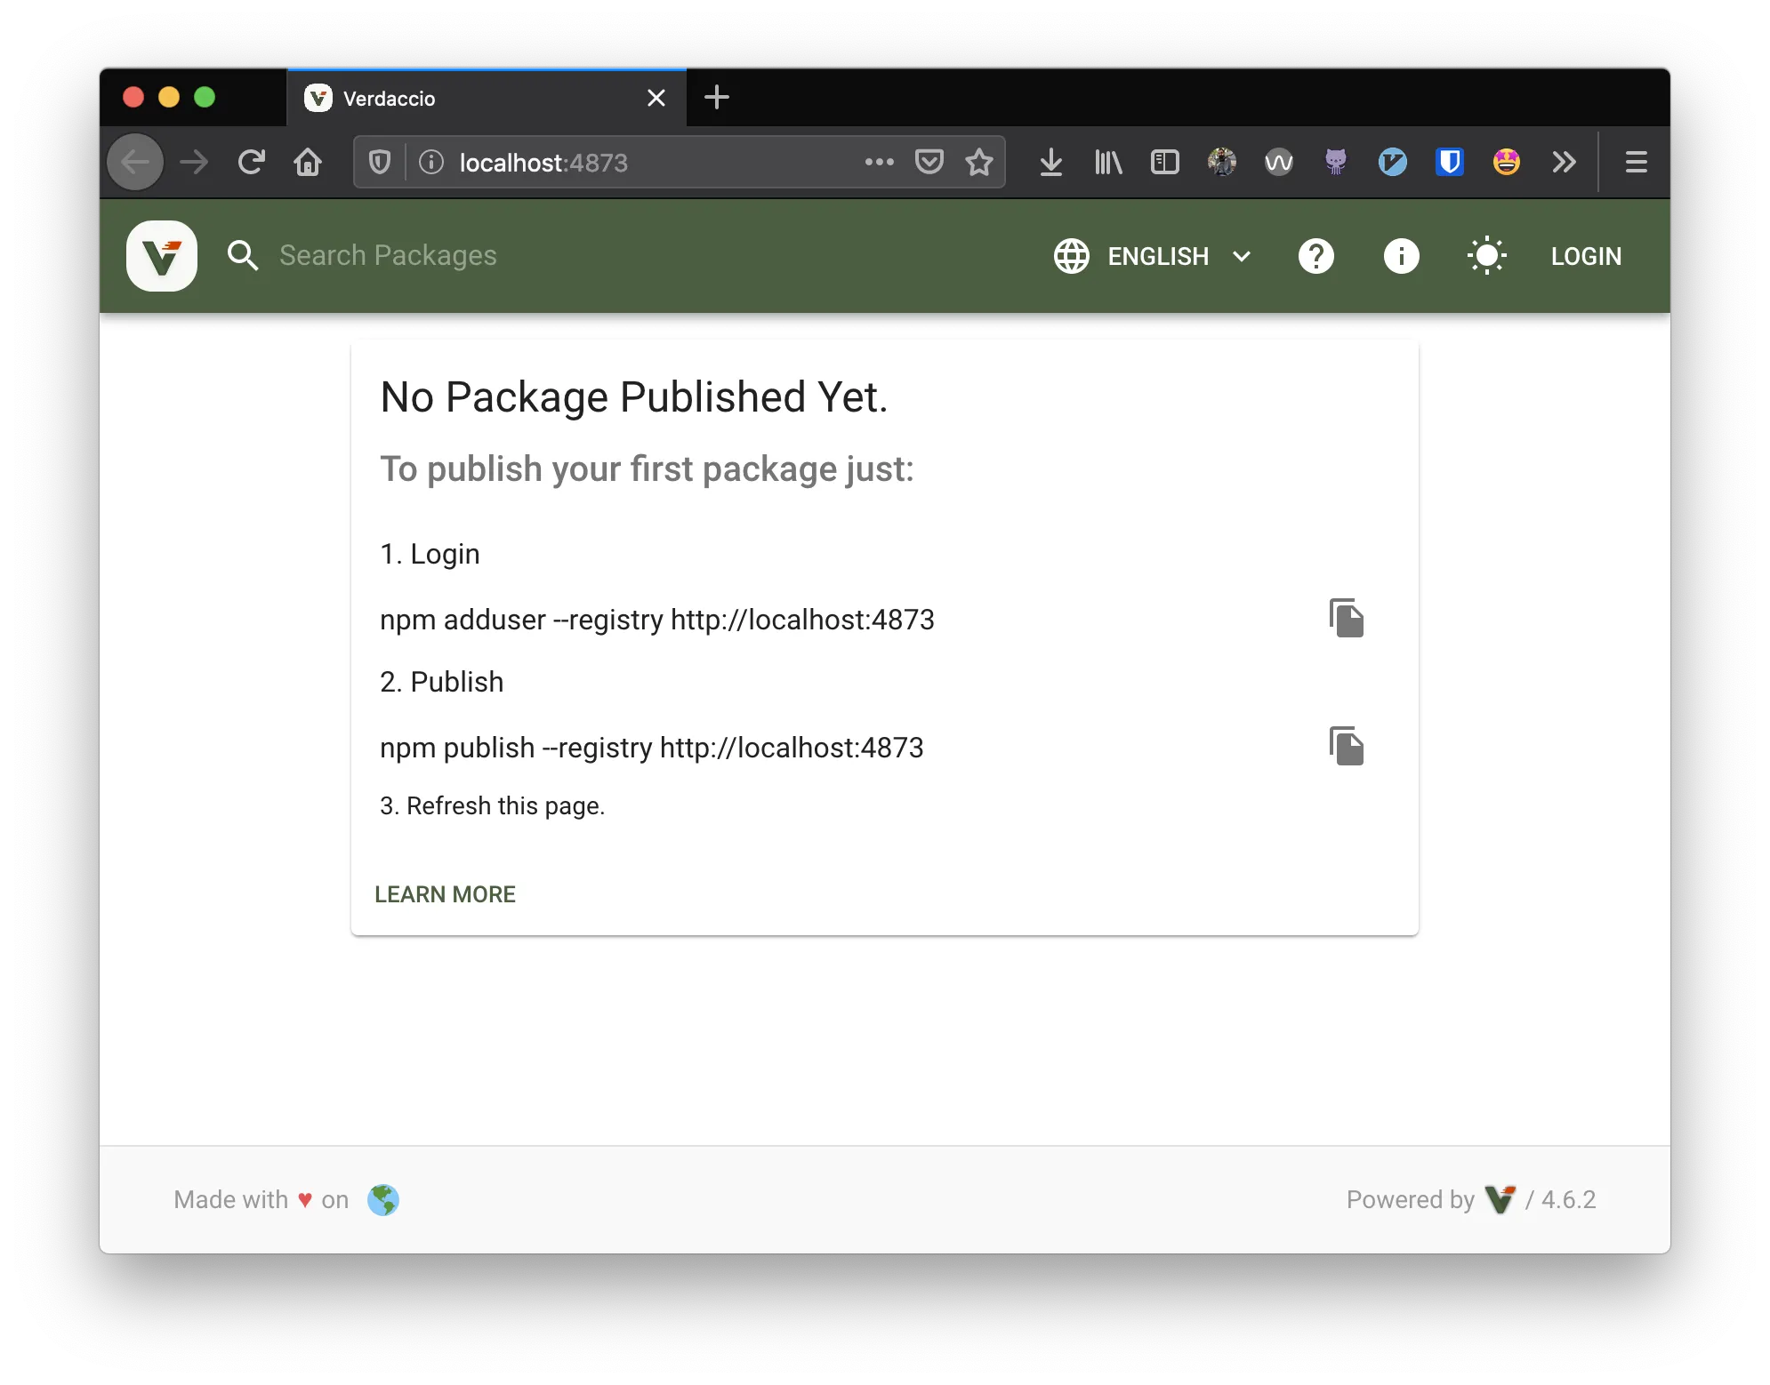Viewport: 1770px width, 1385px height.
Task: Click the version number 4.6.2
Action: (x=1568, y=1200)
